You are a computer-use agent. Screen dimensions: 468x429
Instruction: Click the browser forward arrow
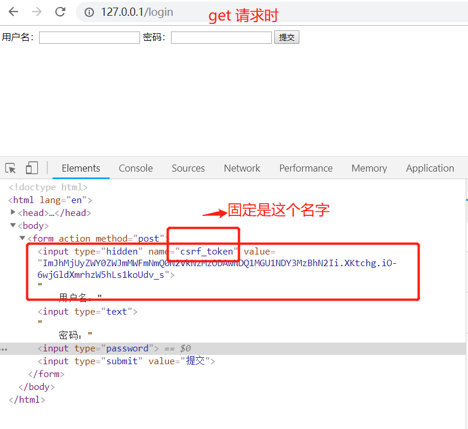click(x=37, y=12)
